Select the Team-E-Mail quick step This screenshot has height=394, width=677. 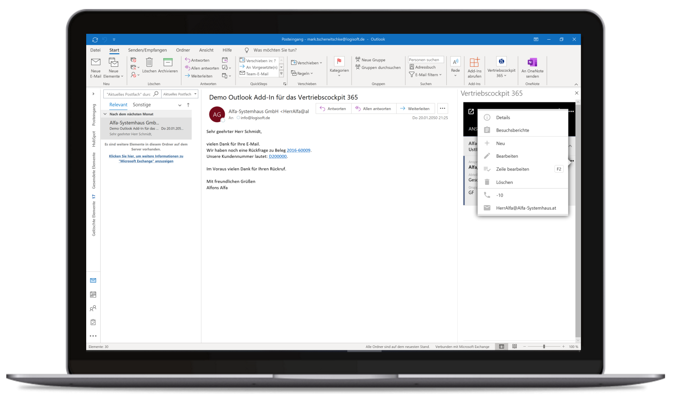(258, 73)
